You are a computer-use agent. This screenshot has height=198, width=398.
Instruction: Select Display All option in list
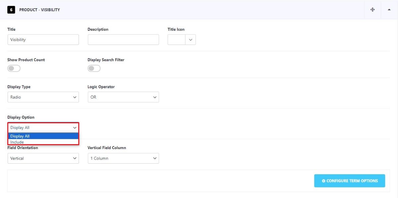coord(43,136)
